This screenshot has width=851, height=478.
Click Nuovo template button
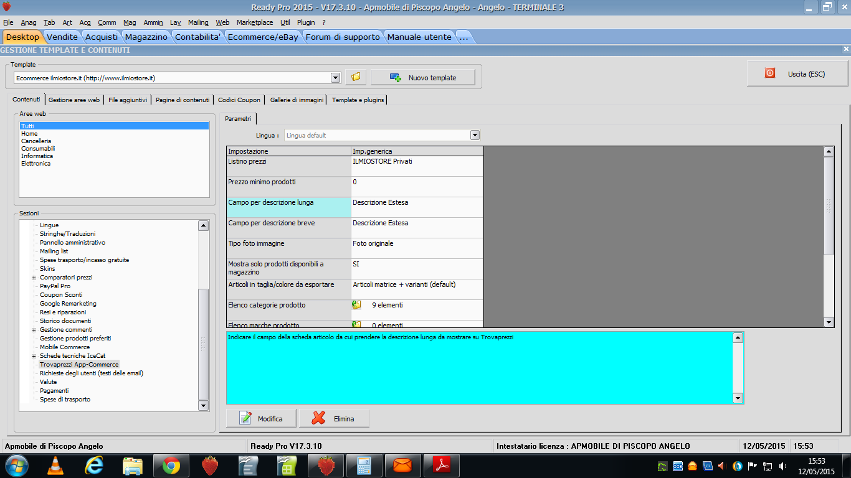(x=423, y=77)
